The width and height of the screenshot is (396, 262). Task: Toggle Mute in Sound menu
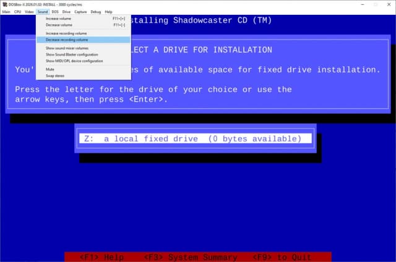84,69
